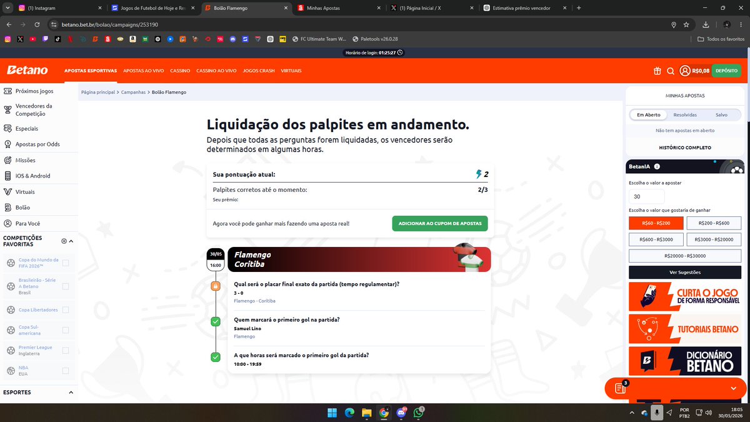Image resolution: width=750 pixels, height=422 pixels.
Task: Open the site info icon in address bar
Action: click(54, 24)
